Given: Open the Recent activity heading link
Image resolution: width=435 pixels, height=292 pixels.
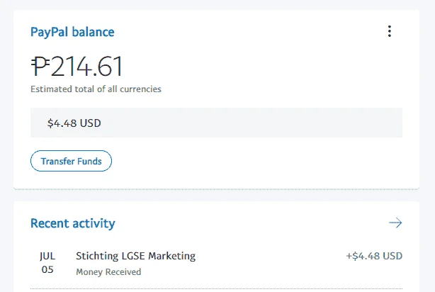Looking at the screenshot, I should coord(73,223).
